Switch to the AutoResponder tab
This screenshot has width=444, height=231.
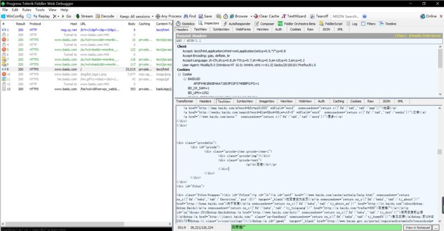pyautogui.click(x=237, y=24)
